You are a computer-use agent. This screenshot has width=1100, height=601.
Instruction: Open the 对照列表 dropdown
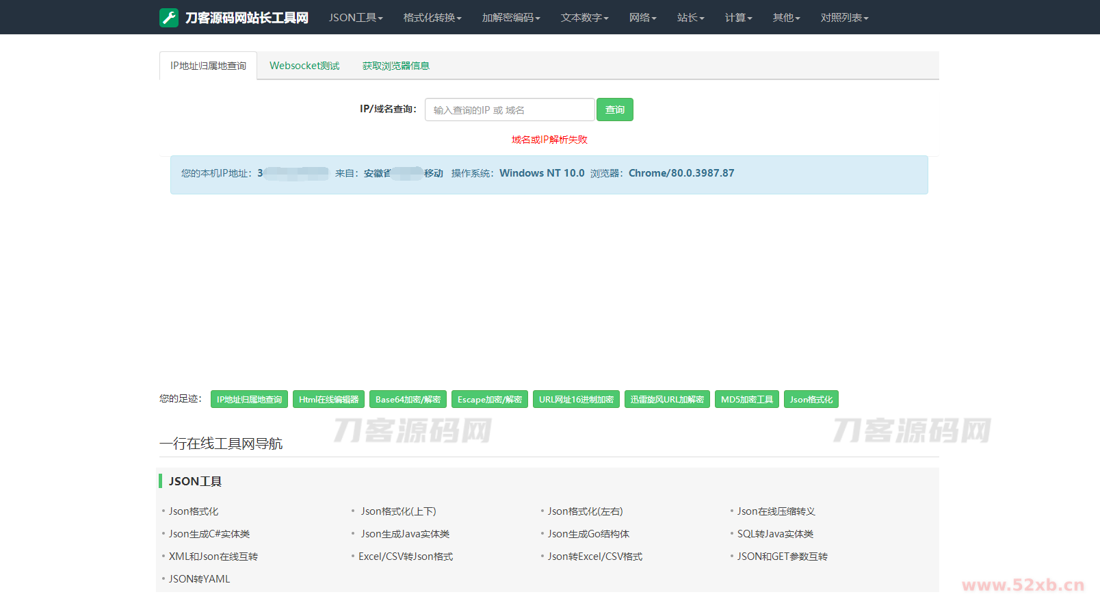point(844,18)
